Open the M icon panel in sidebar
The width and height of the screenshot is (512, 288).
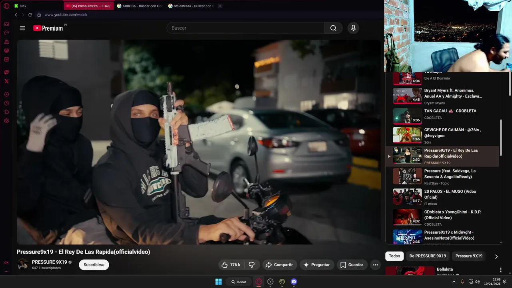[6, 59]
